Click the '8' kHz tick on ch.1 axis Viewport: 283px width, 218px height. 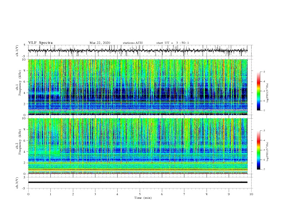click(x=25, y=71)
